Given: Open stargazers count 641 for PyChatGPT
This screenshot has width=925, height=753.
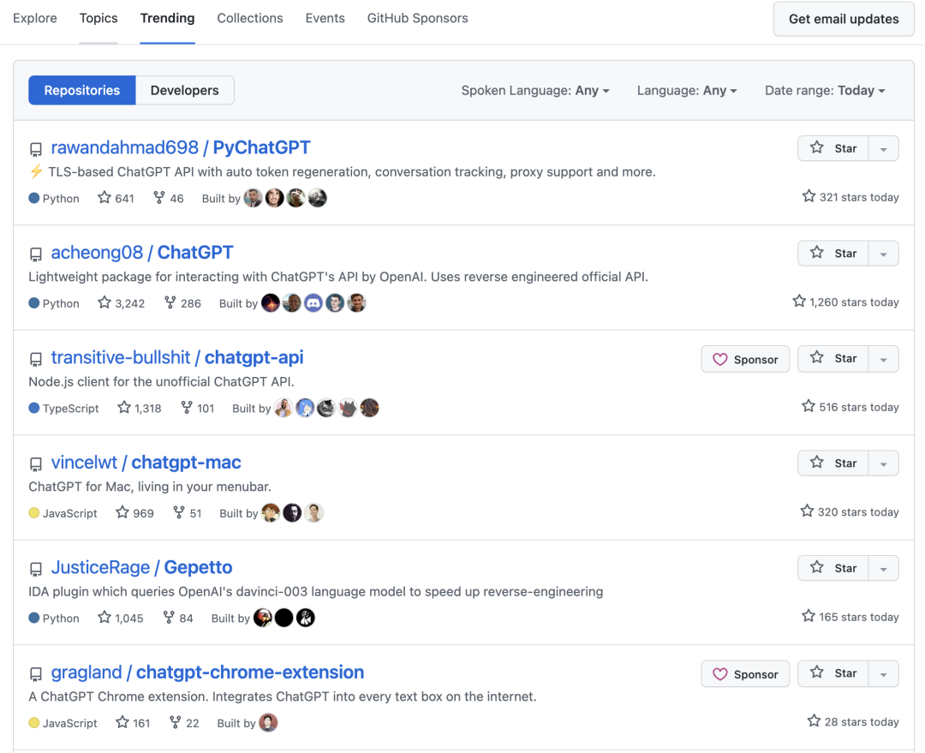Looking at the screenshot, I should tap(116, 198).
